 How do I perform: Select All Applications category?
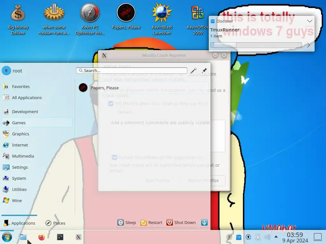pos(38,98)
